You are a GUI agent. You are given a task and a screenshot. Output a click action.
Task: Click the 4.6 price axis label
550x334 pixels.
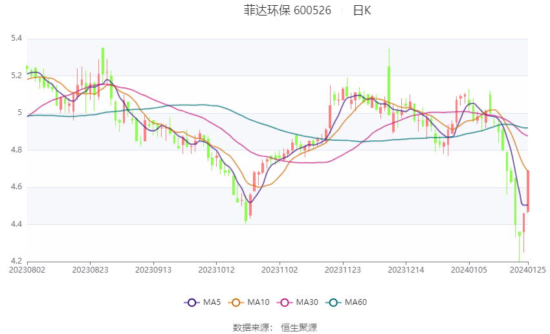16,187
